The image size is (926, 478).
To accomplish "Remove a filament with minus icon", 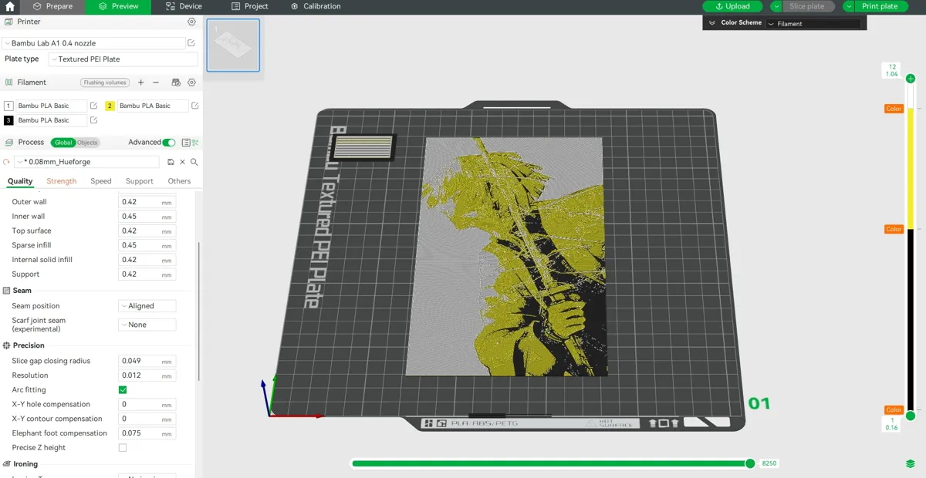I will click(x=156, y=82).
